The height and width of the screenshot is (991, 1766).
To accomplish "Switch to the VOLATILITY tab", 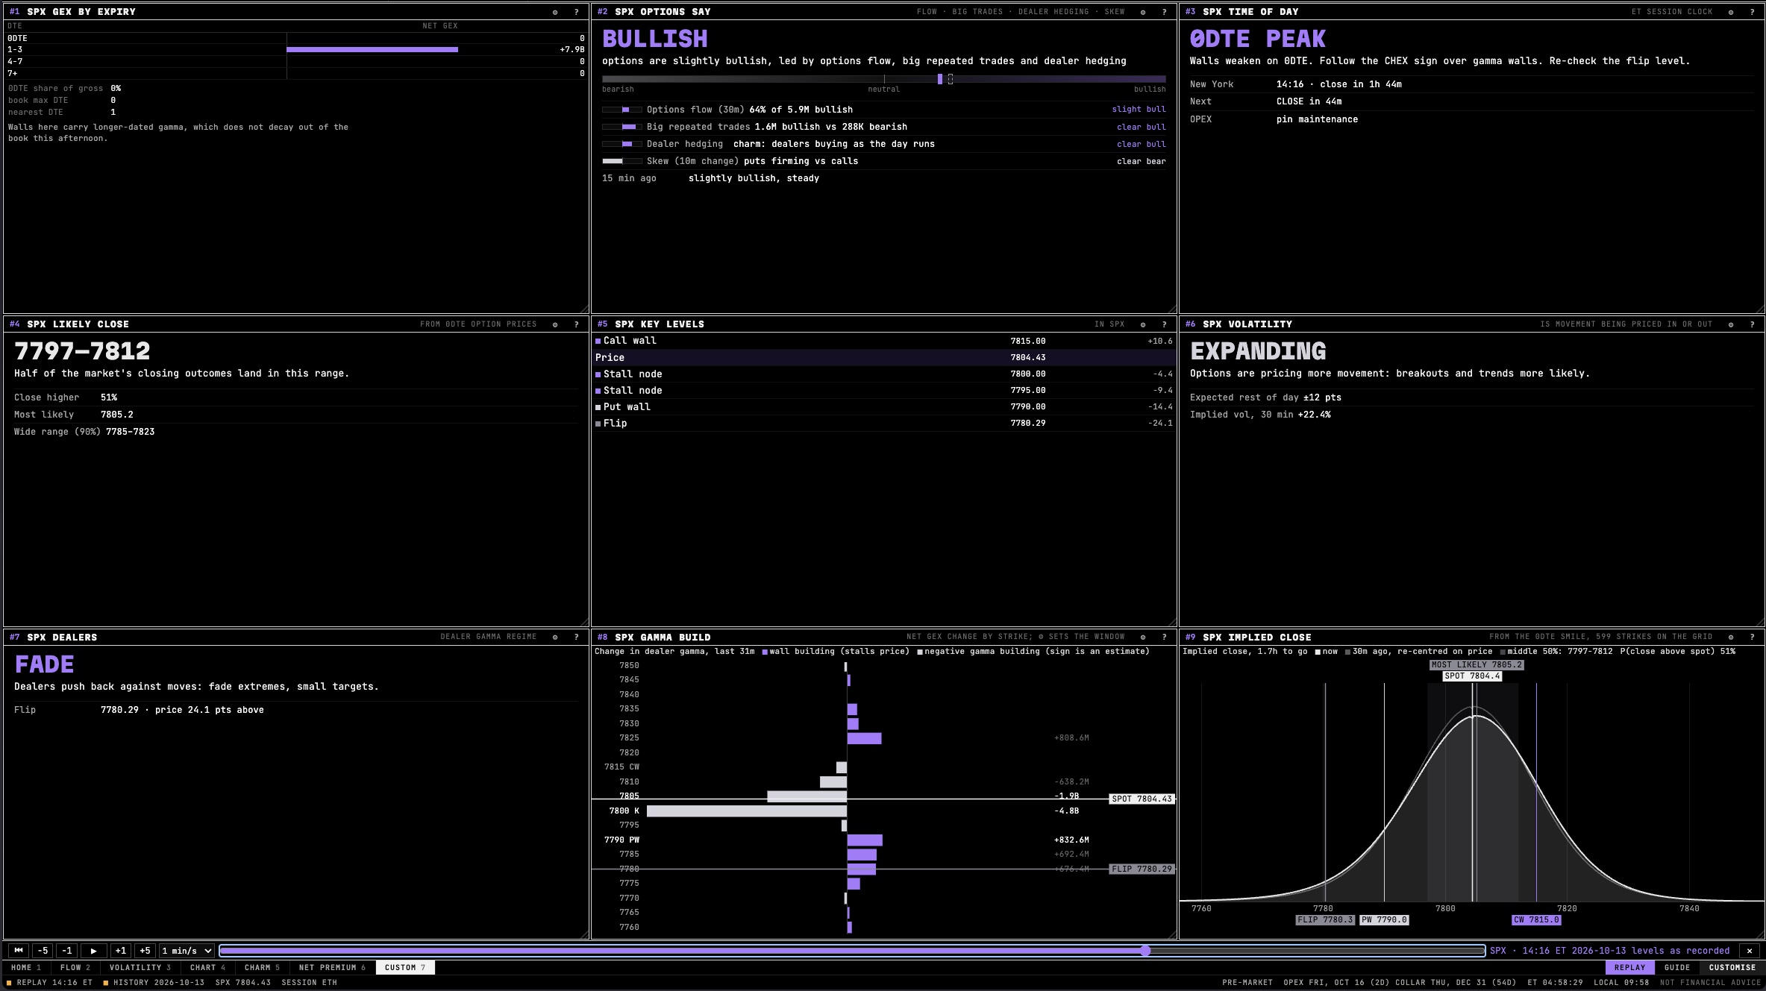I will point(140,968).
